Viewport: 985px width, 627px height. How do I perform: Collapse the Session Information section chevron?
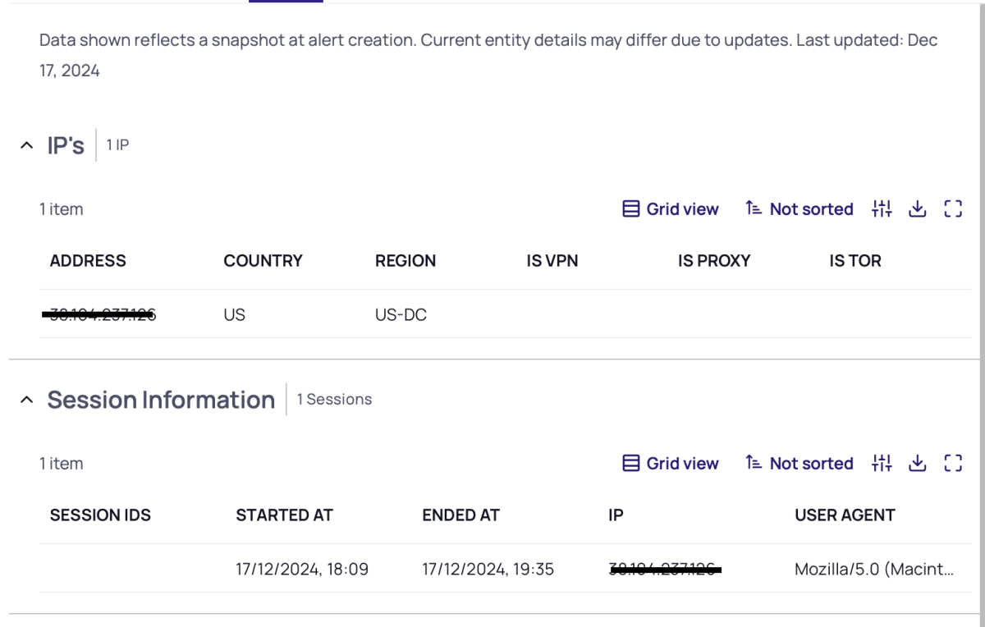[x=27, y=400]
